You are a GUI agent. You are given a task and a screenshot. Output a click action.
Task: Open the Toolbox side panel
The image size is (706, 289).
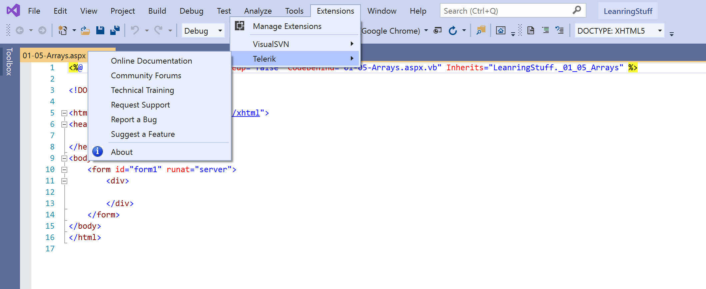[9, 62]
